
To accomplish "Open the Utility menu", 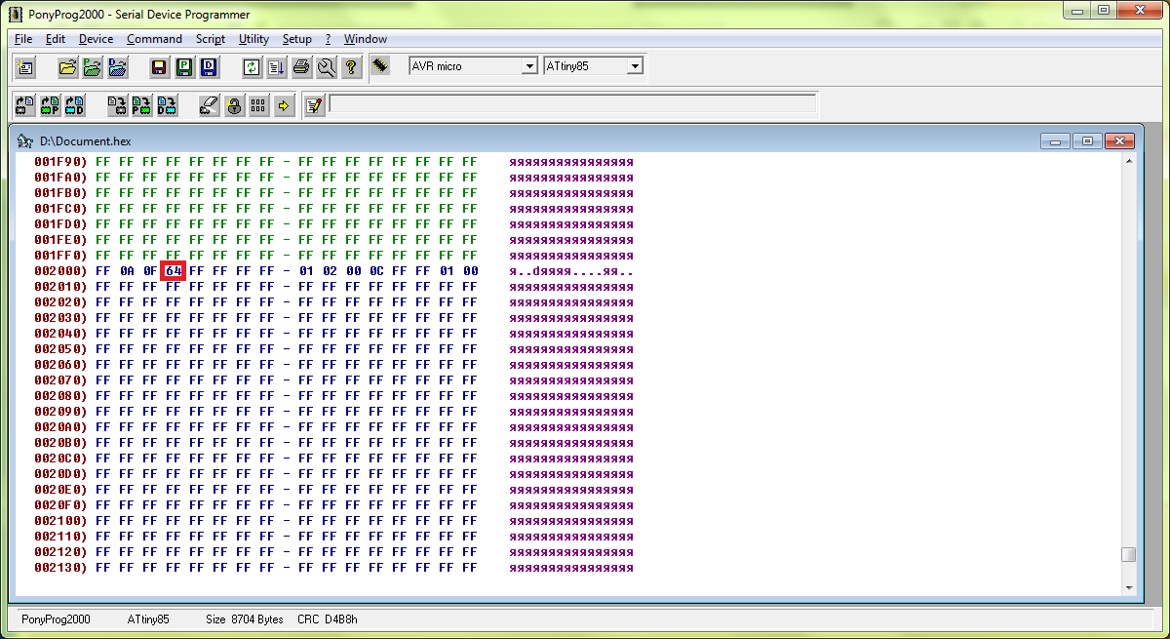I will pos(253,39).
